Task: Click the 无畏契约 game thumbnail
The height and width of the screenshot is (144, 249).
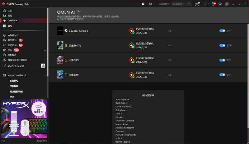Action: [60, 60]
